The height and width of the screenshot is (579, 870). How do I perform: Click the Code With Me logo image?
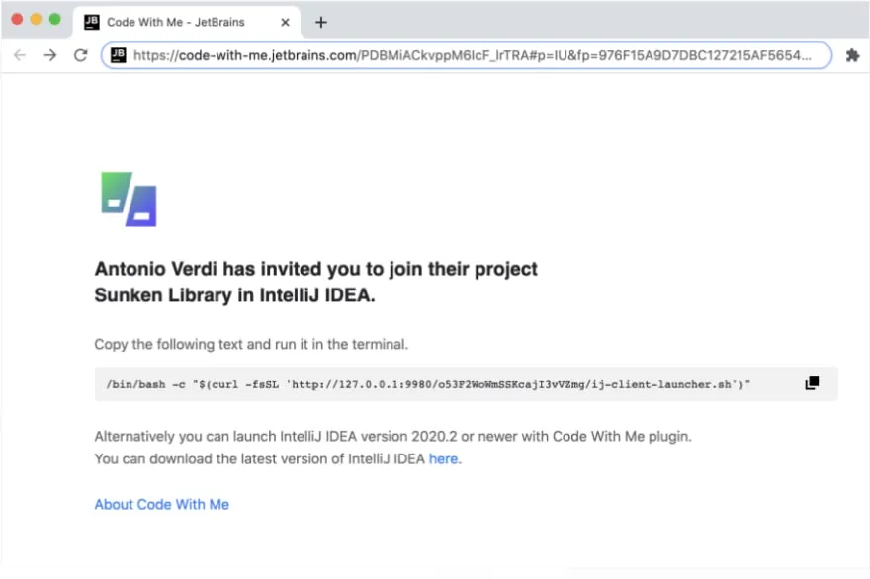click(129, 200)
